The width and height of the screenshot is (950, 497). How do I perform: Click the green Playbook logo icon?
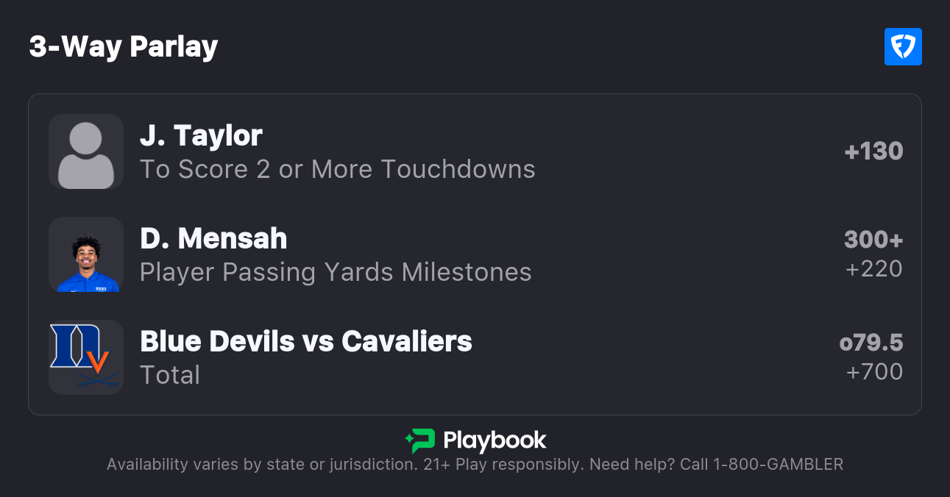[x=420, y=440]
